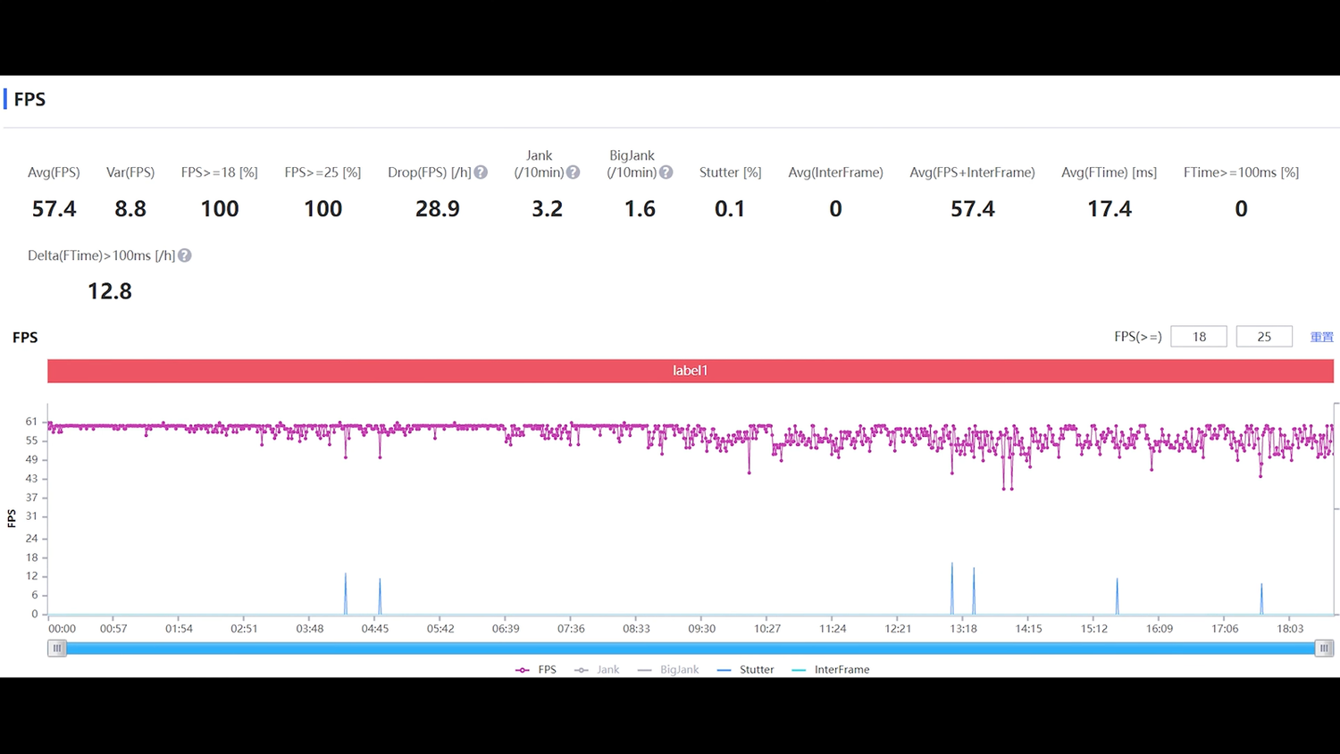The image size is (1340, 754).
Task: Click the Jank value 3.2
Action: [547, 209]
